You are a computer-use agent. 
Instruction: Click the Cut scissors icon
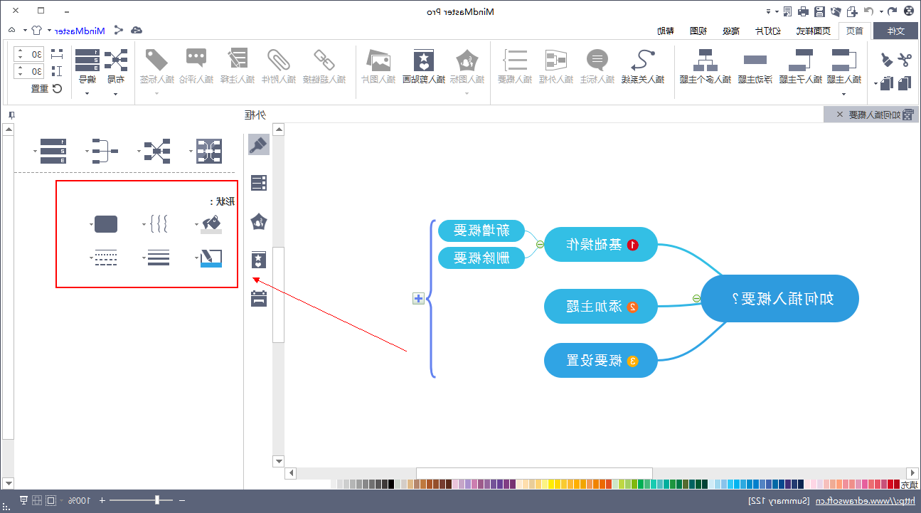point(904,60)
